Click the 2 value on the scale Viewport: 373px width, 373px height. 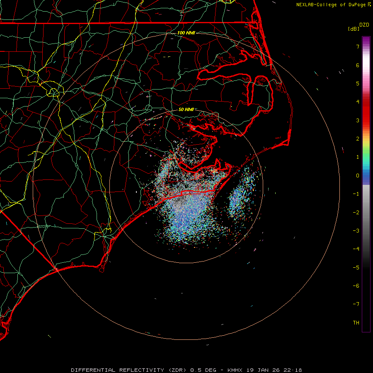pos(358,139)
